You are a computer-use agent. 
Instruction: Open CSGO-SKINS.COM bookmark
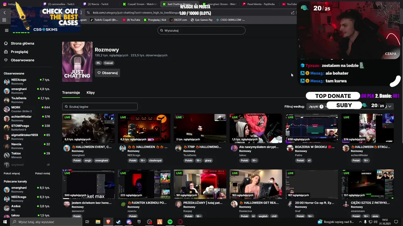pyautogui.click(x=230, y=20)
